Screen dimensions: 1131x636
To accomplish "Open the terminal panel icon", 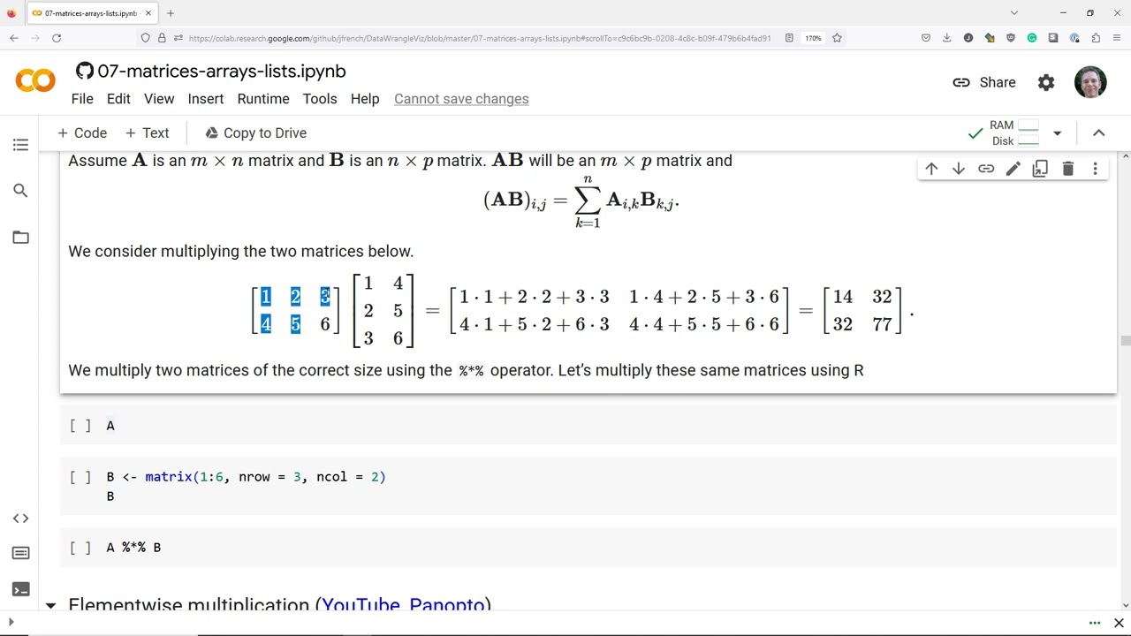I will coord(20,589).
